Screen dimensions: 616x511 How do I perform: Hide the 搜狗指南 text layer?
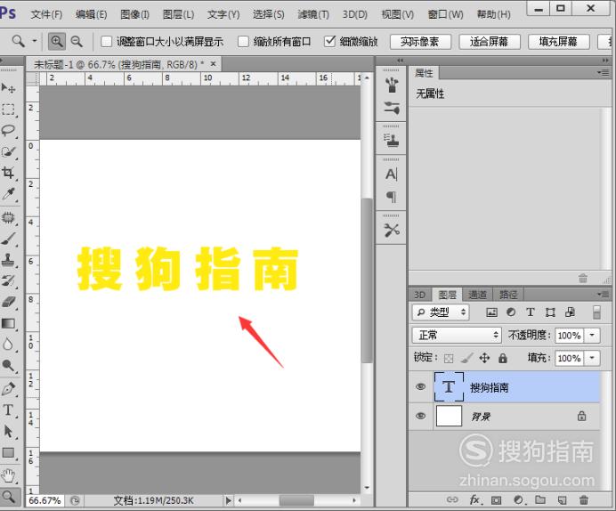click(421, 386)
